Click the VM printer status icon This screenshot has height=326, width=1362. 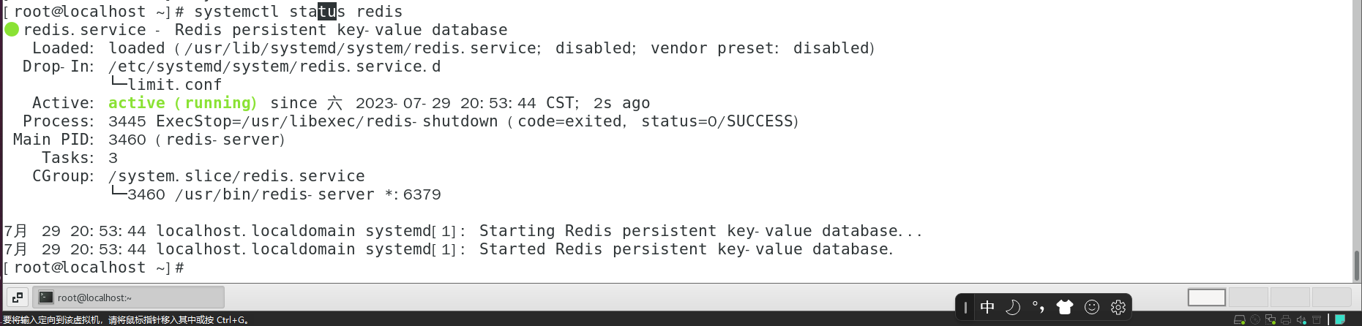point(1286,320)
